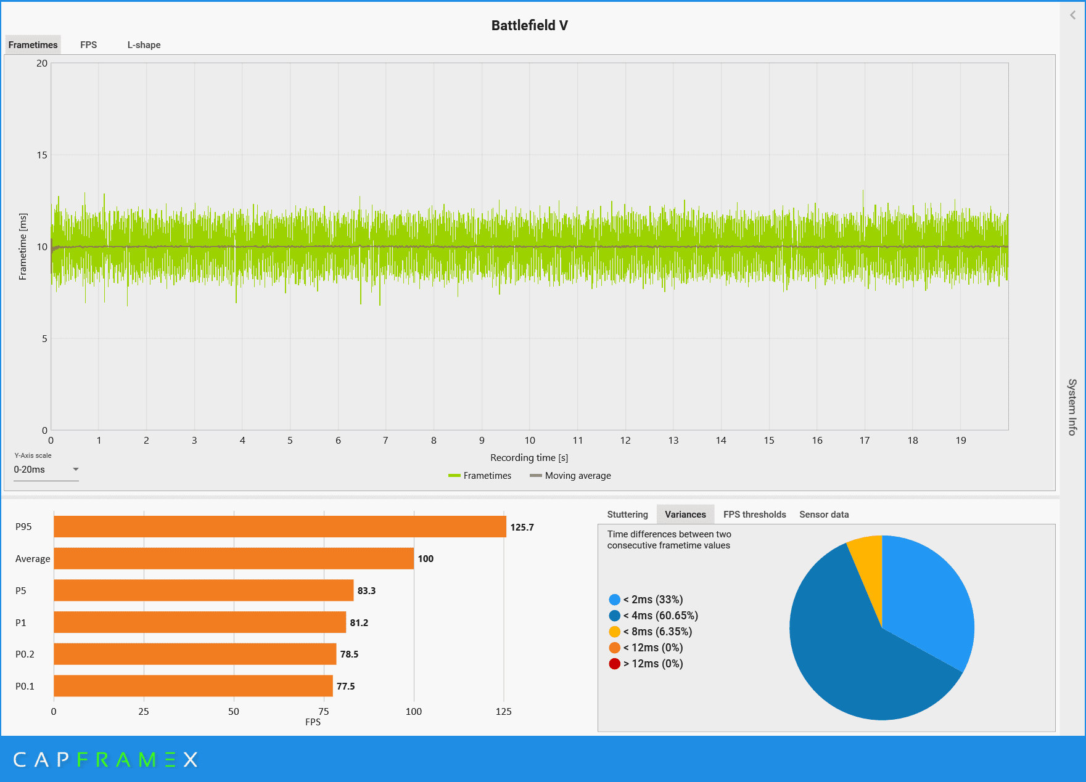Toggle the Frametimes legend entry

(x=480, y=476)
